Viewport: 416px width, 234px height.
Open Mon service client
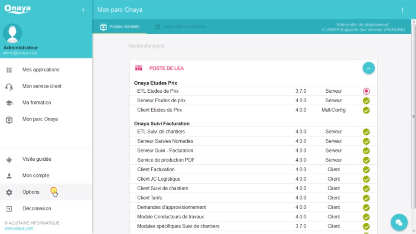(42, 86)
